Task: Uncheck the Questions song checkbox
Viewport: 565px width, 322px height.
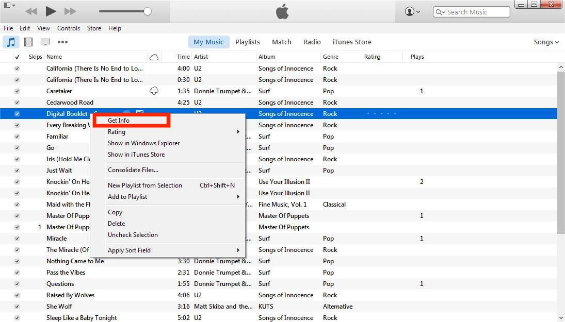Action: (x=17, y=284)
